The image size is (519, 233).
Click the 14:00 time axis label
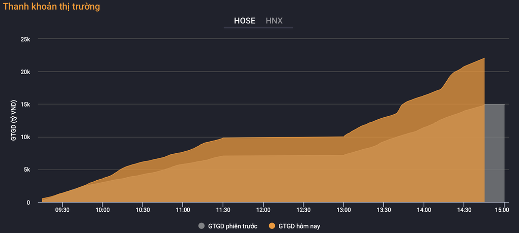(424, 210)
